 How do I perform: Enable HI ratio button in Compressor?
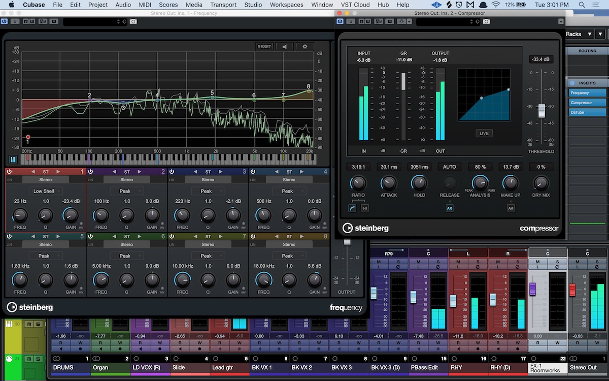point(364,208)
